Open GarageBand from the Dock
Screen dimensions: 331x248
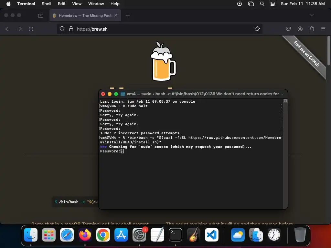[194, 235]
